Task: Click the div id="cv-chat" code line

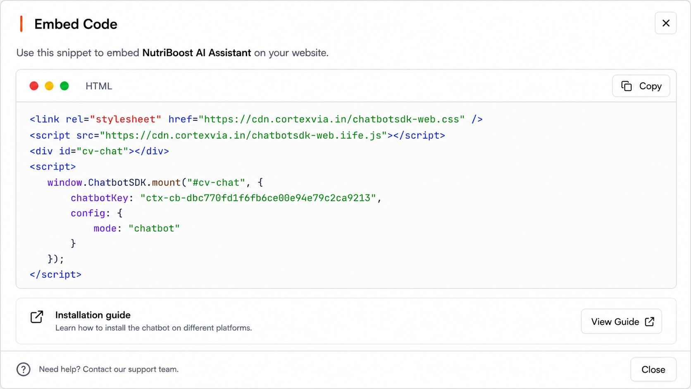Action: click(x=99, y=151)
